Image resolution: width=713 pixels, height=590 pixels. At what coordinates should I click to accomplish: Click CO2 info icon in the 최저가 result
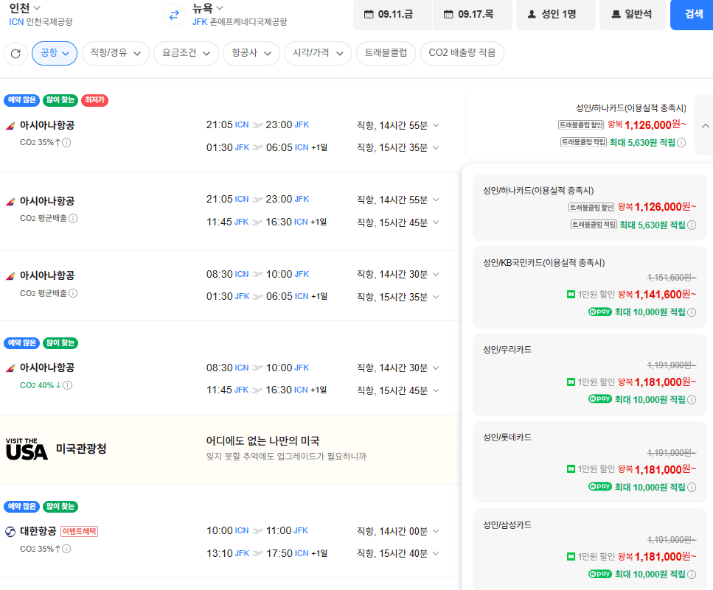[66, 143]
